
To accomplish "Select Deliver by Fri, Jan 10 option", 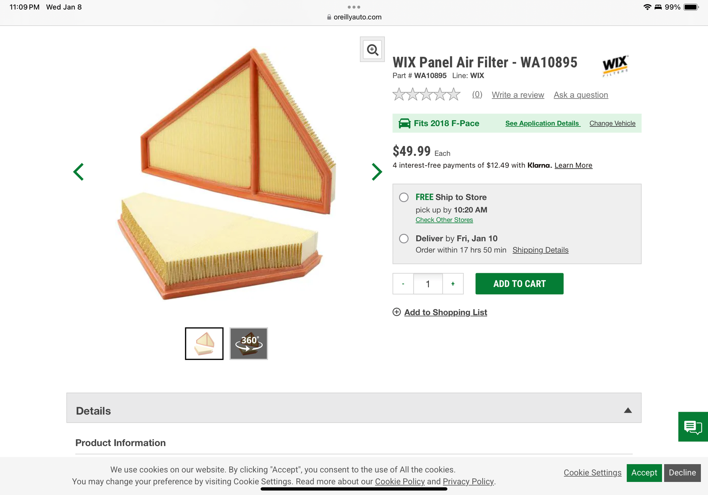I will pyautogui.click(x=404, y=238).
